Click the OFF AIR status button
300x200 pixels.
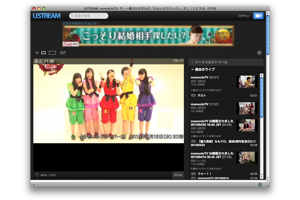[178, 175]
